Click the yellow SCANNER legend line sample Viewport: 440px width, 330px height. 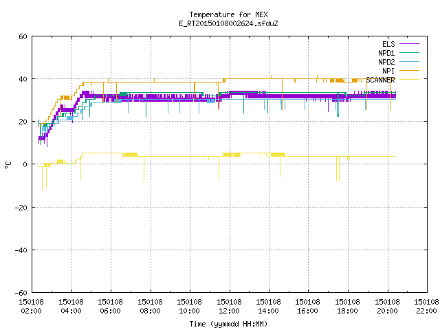[409, 80]
